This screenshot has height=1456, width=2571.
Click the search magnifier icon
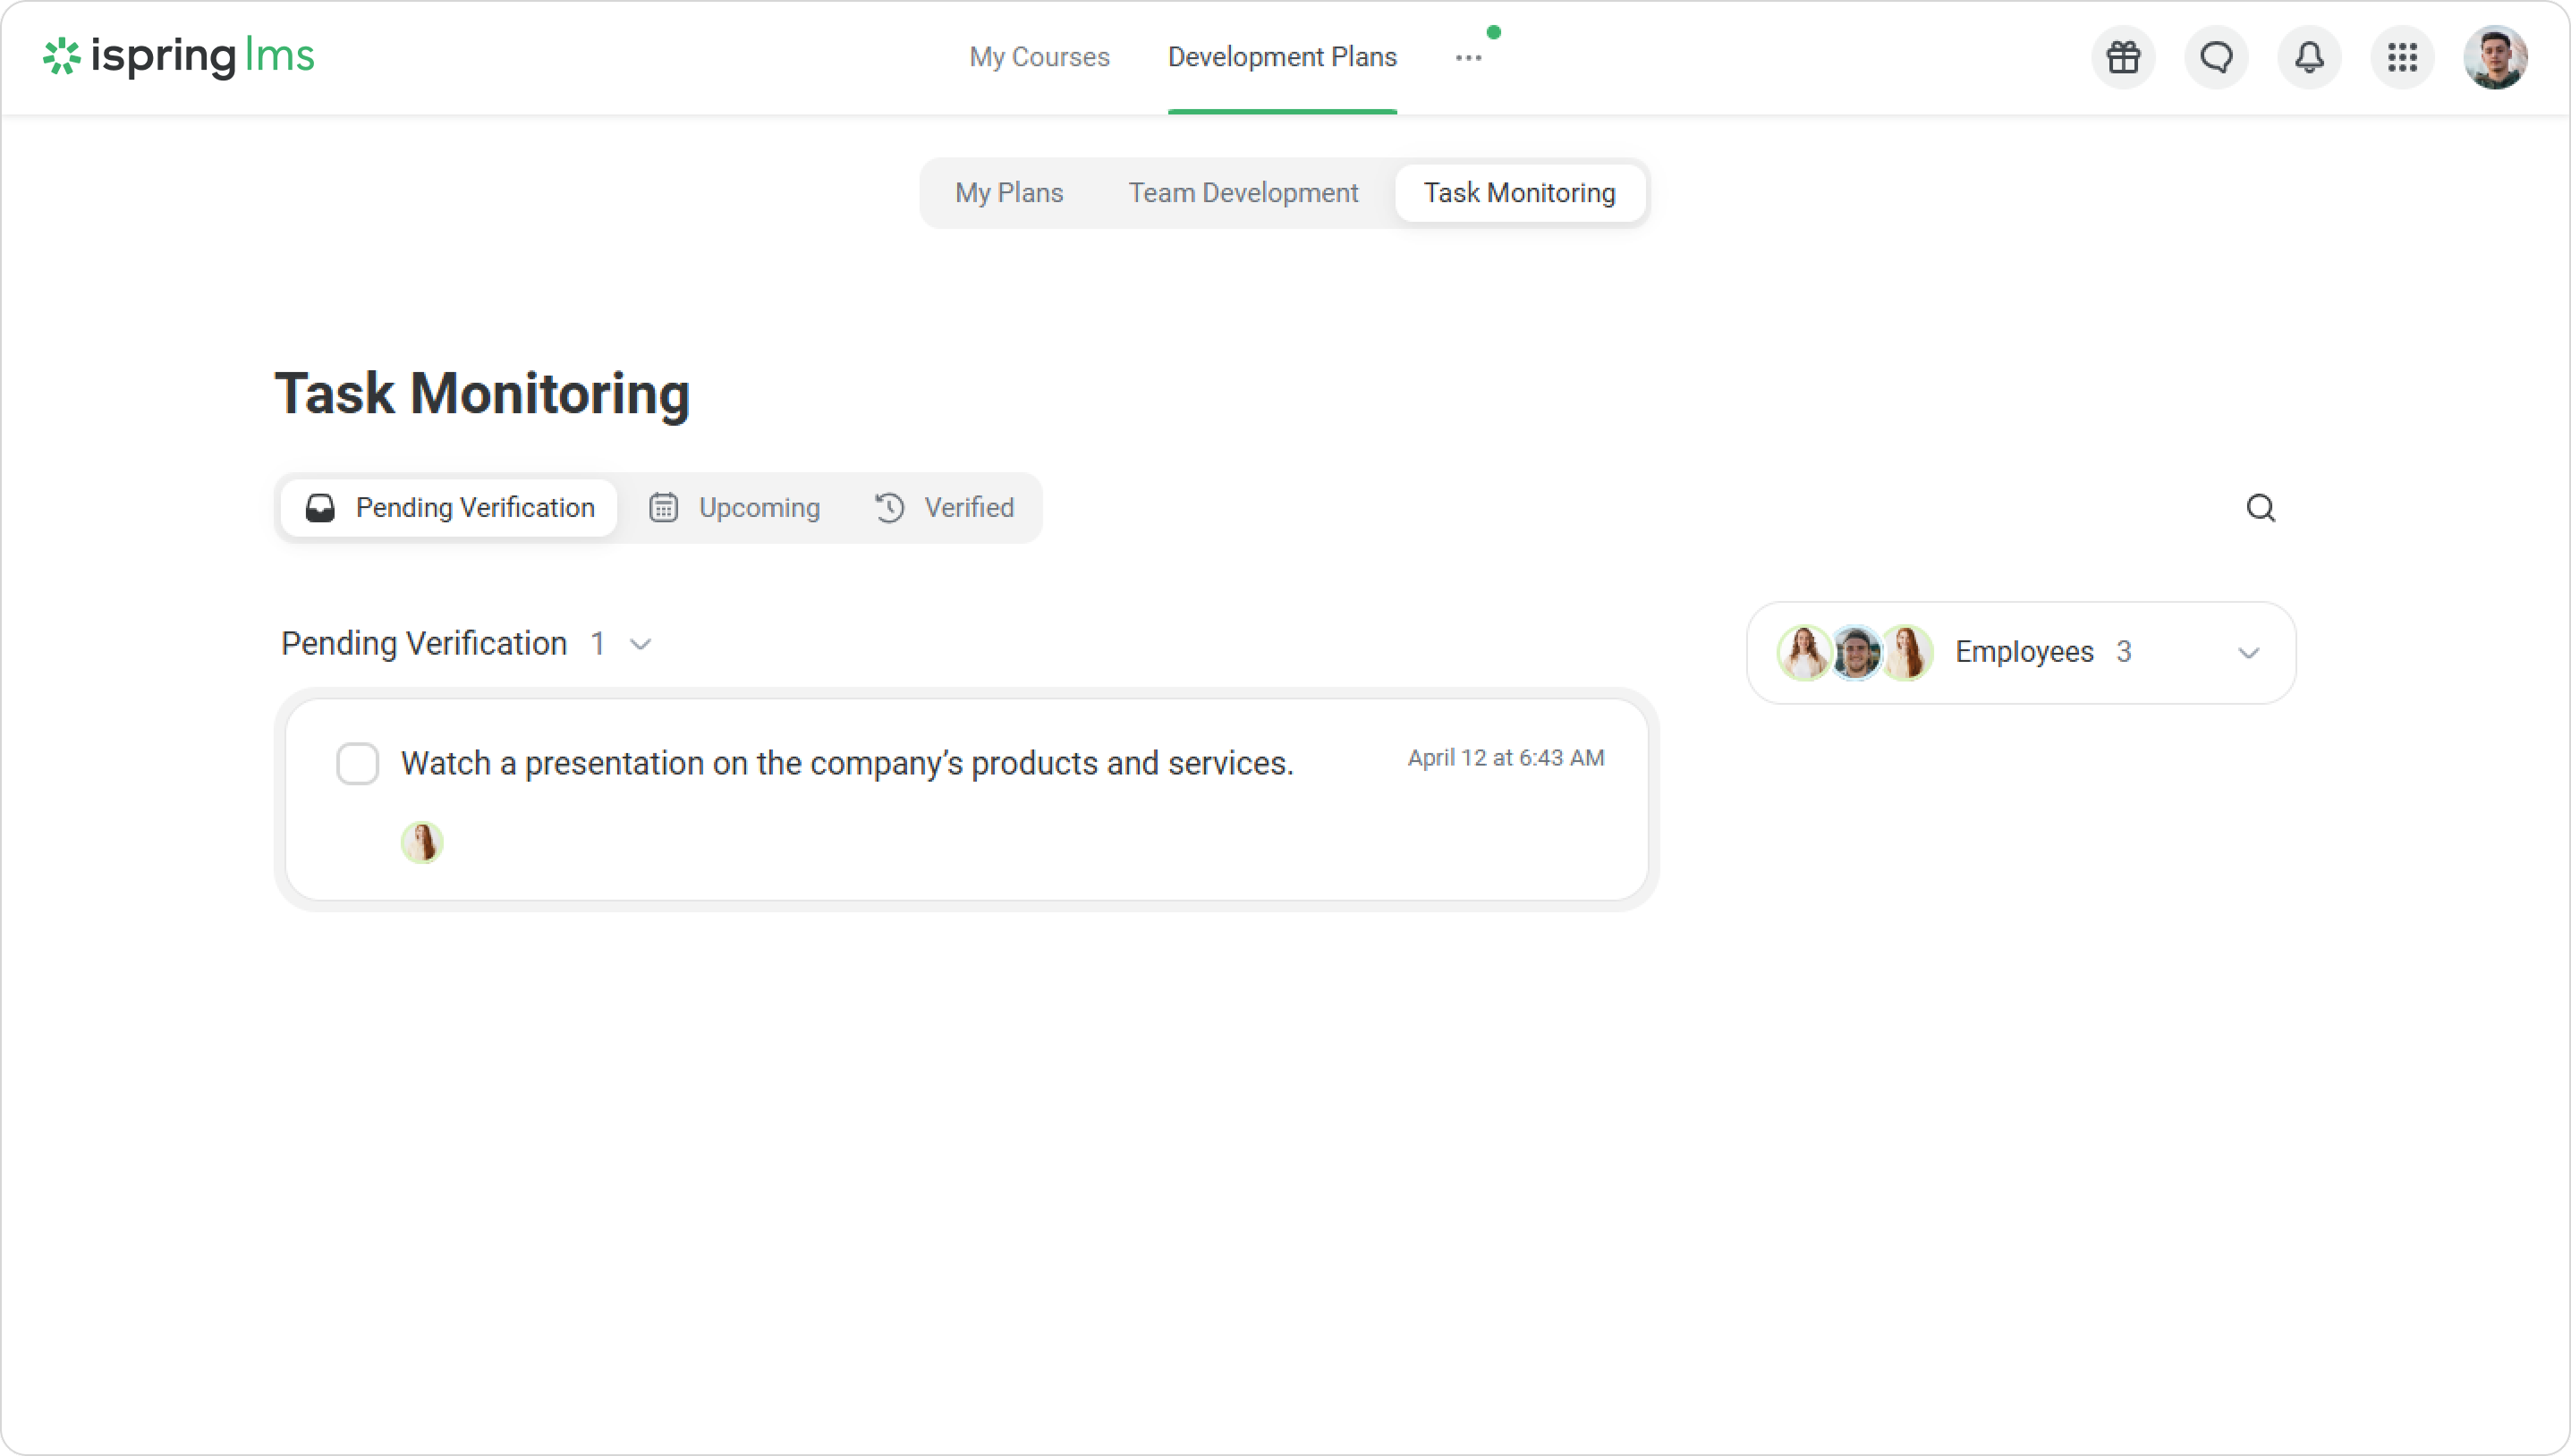[x=2260, y=508]
